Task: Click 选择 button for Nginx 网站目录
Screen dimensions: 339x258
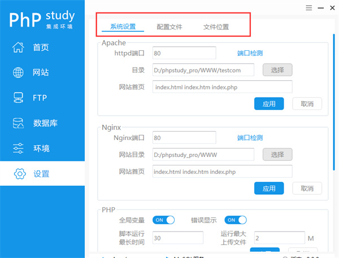Action: (x=277, y=155)
